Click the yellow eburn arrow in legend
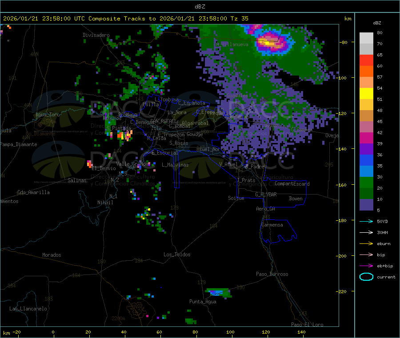Viewport: 400px width, 338px height. (x=366, y=243)
